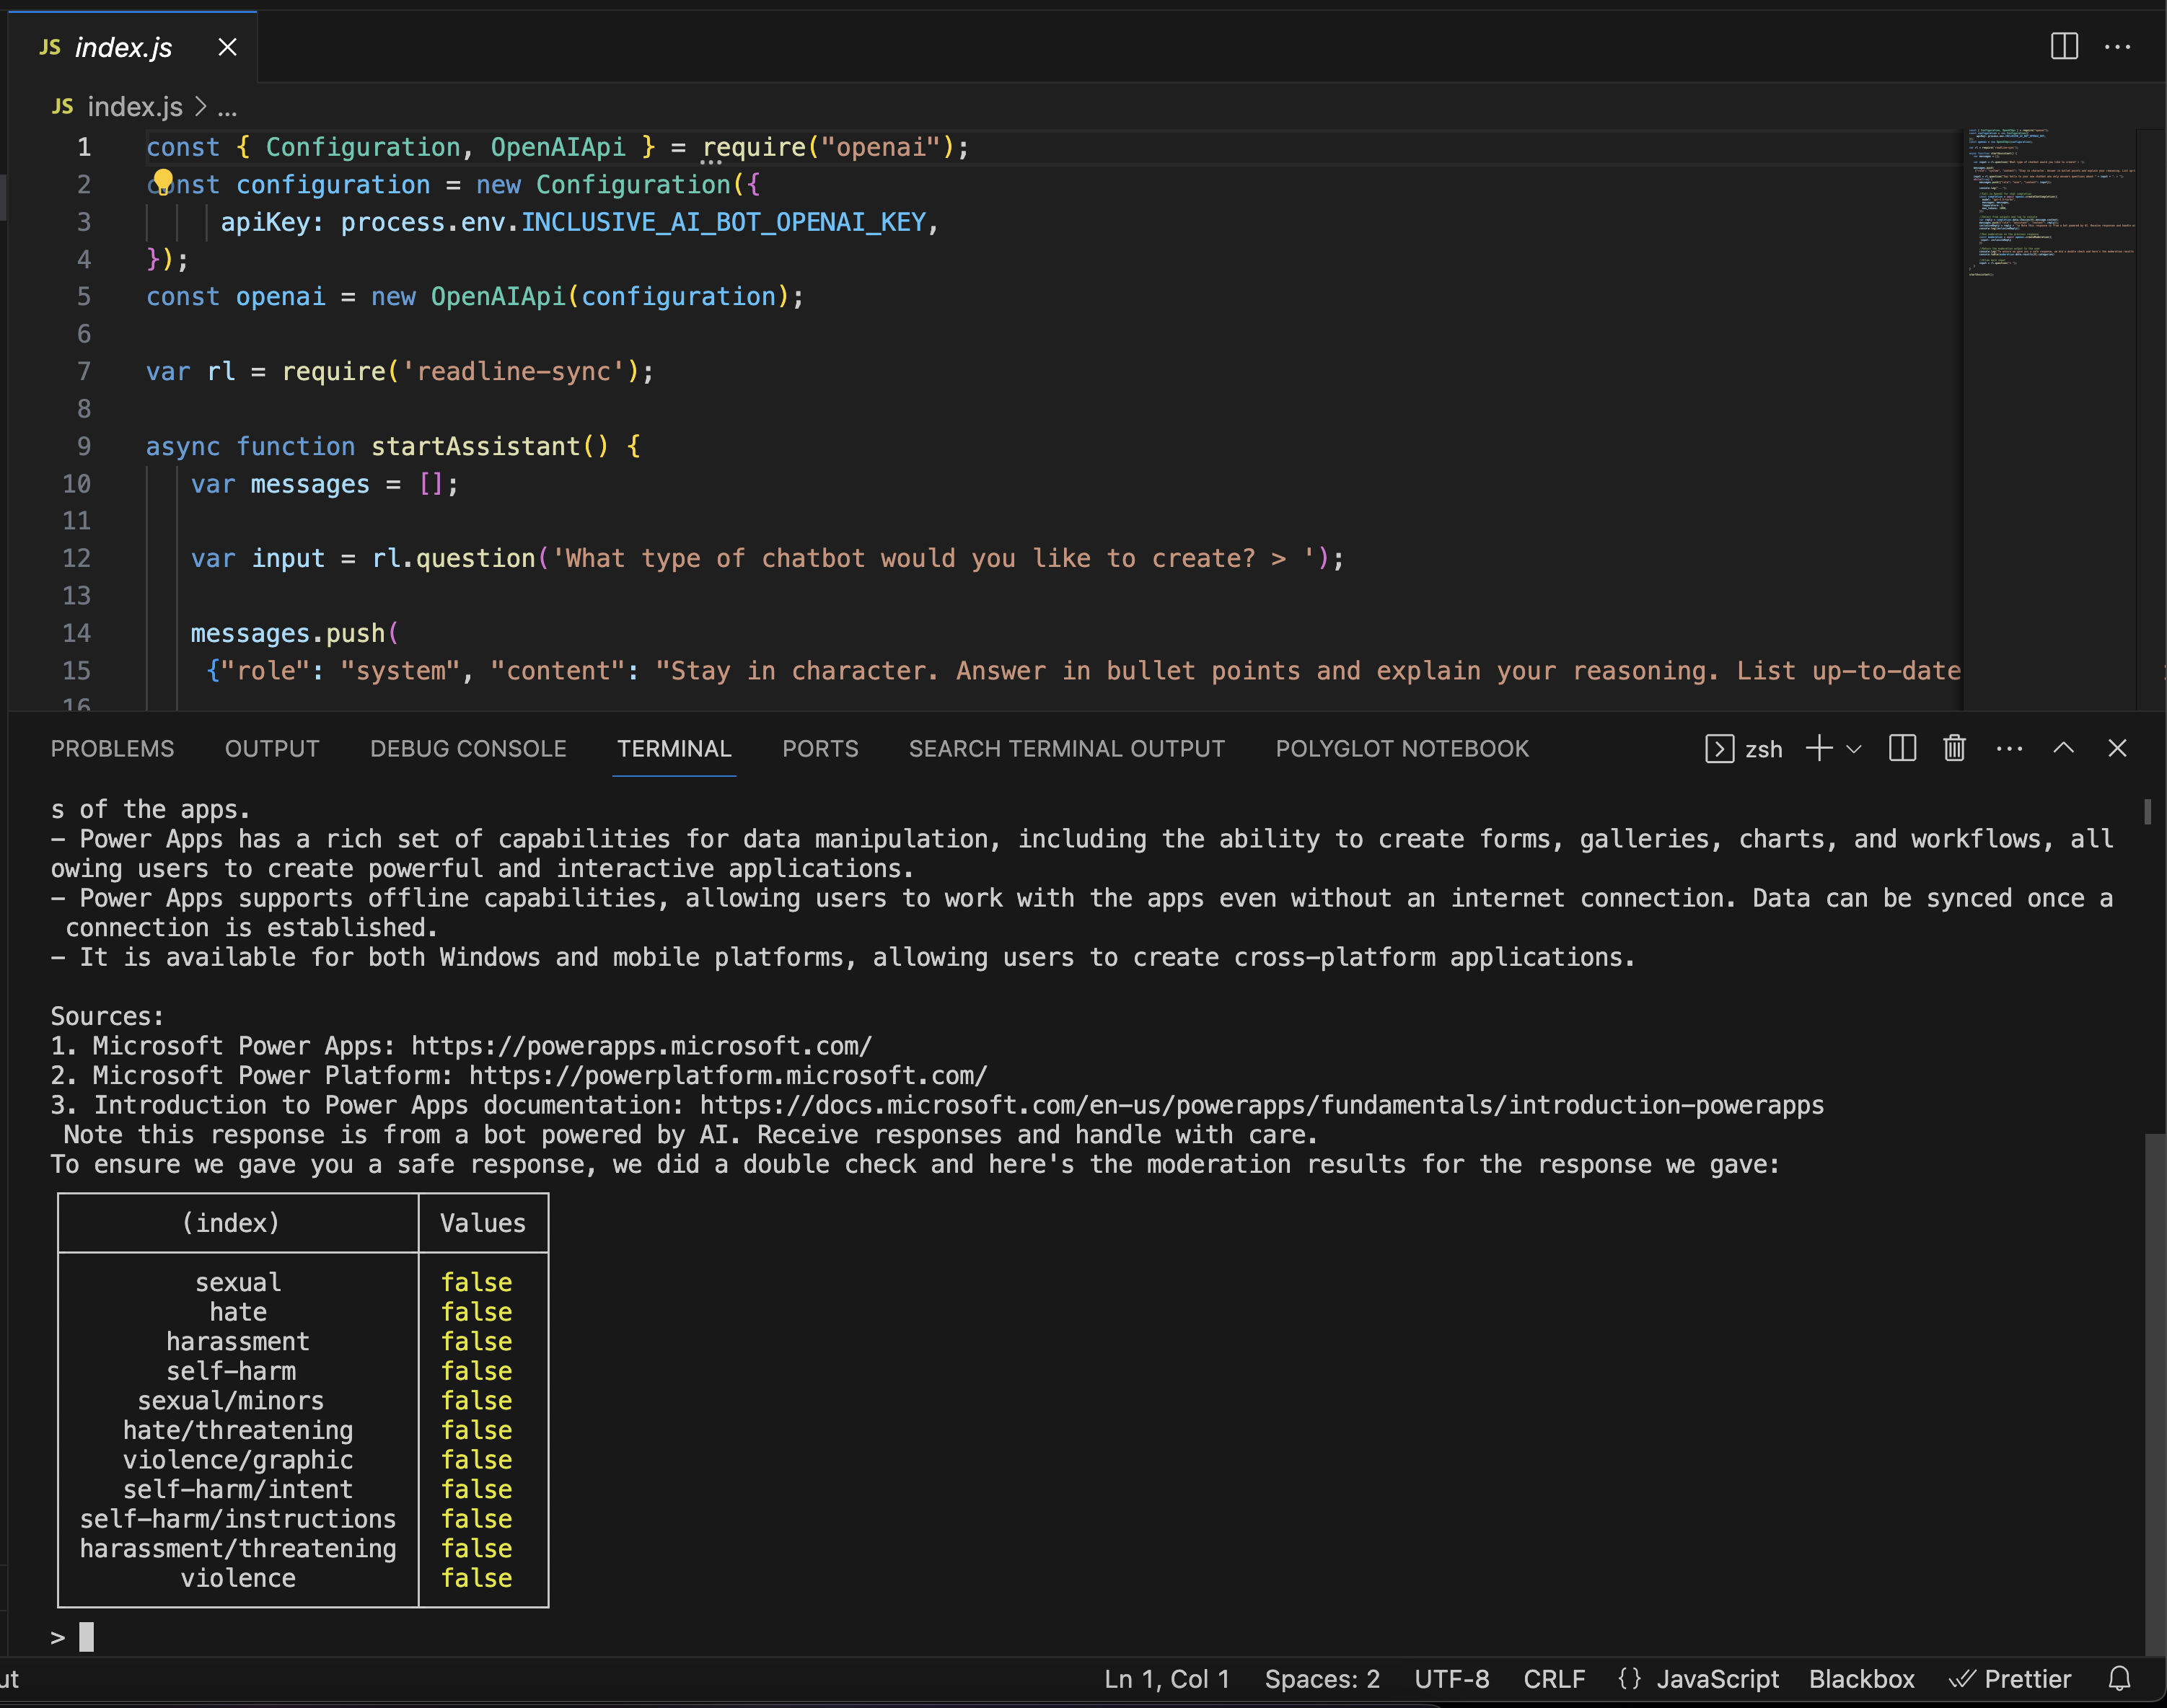
Task: Open editor more actions ellipsis menu
Action: tap(2117, 46)
